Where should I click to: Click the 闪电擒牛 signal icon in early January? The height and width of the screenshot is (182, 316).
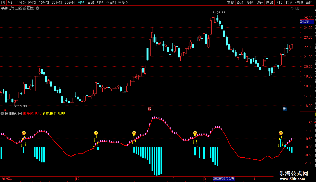134,133
